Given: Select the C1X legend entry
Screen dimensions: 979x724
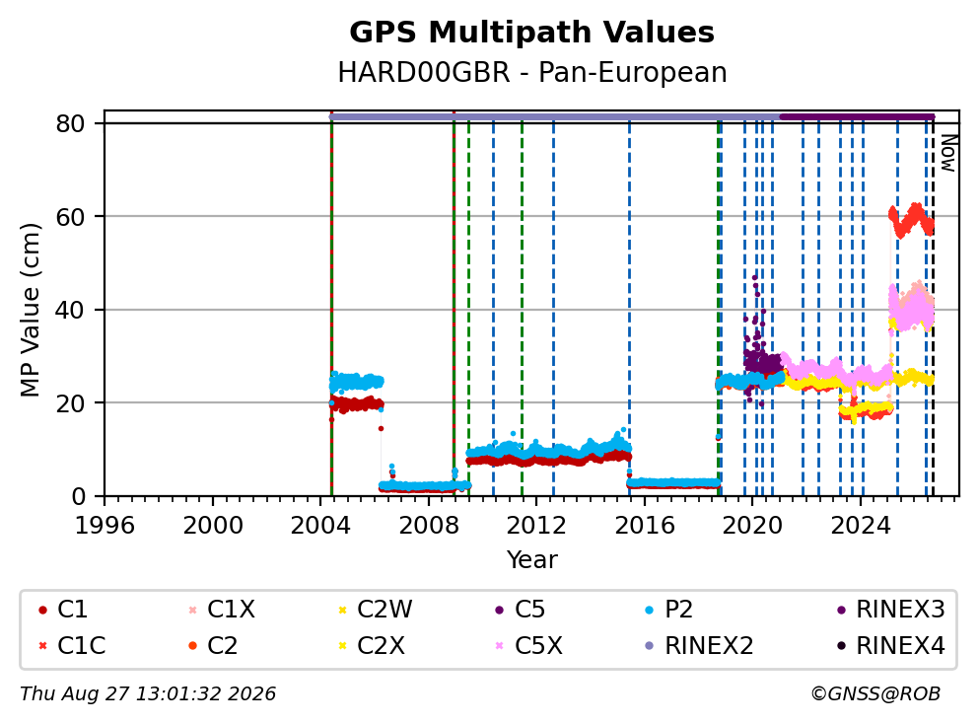Looking at the screenshot, I should [222, 609].
